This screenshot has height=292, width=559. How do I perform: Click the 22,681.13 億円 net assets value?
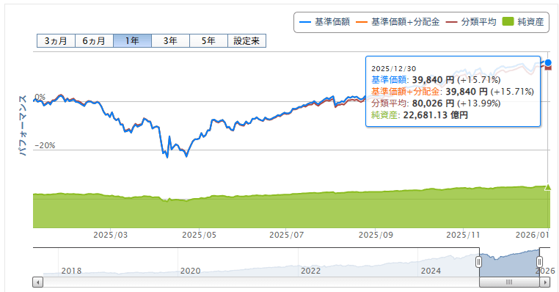click(x=435, y=115)
